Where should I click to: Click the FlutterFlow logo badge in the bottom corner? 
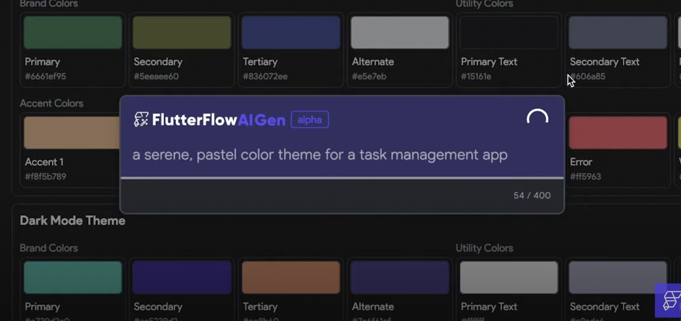(x=670, y=300)
